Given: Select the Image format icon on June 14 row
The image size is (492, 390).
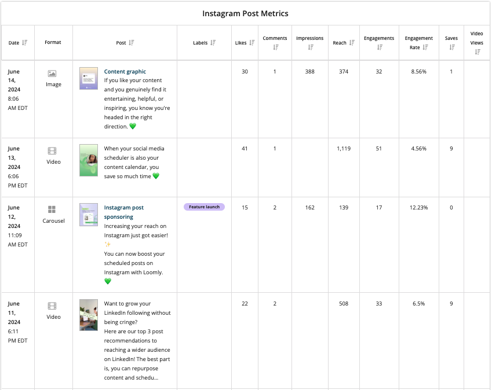Looking at the screenshot, I should 53,73.
